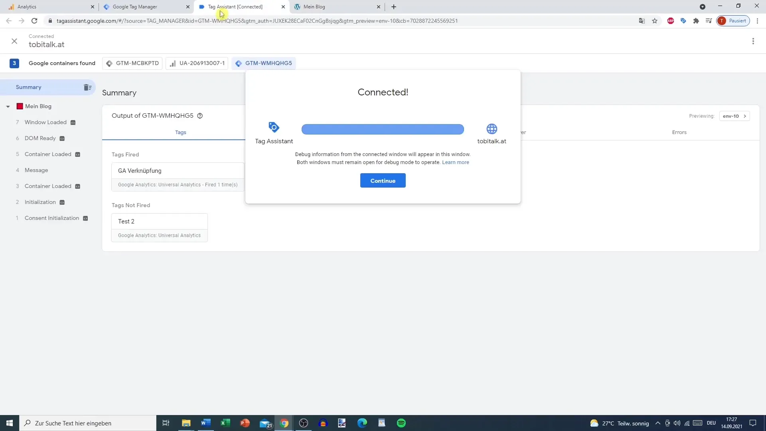Toggle visibility of Consent Initialization event

86,217
